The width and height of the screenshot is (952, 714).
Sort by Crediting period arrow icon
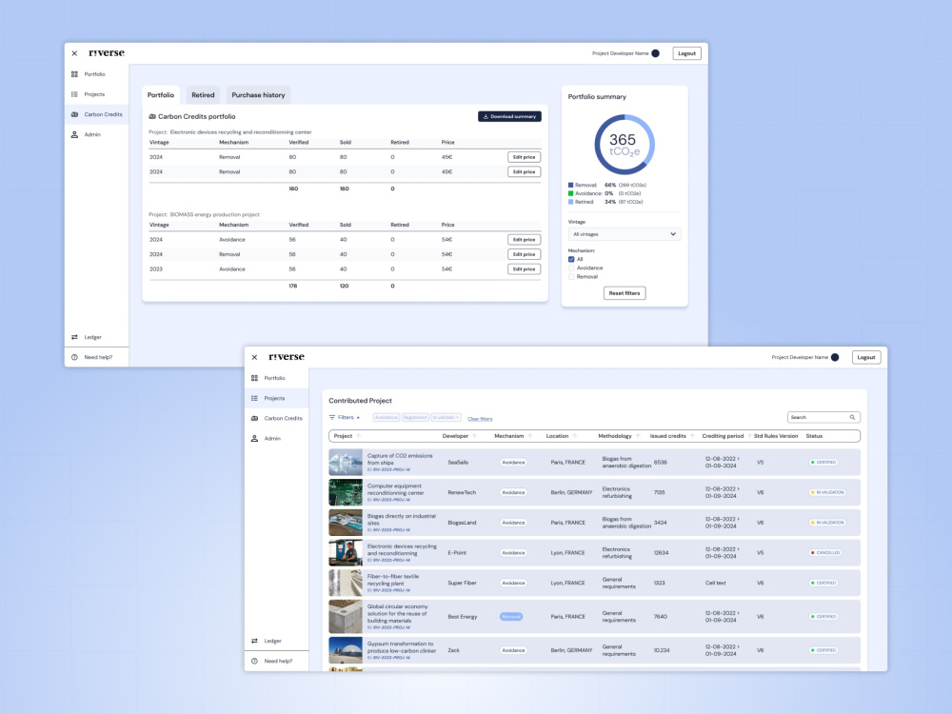click(x=749, y=436)
